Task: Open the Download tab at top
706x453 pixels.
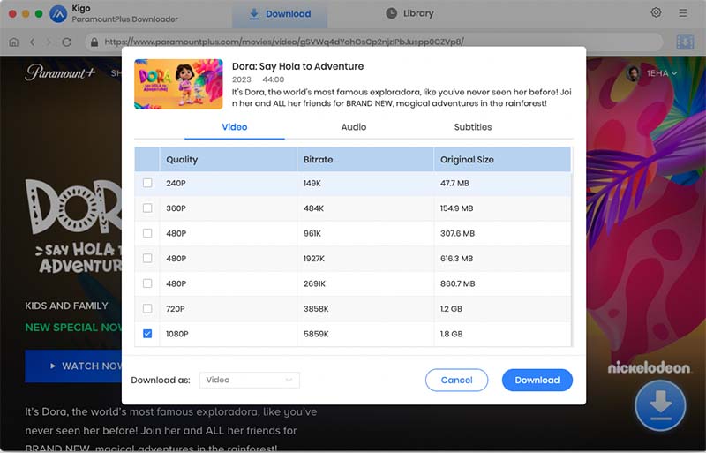Action: [x=280, y=14]
